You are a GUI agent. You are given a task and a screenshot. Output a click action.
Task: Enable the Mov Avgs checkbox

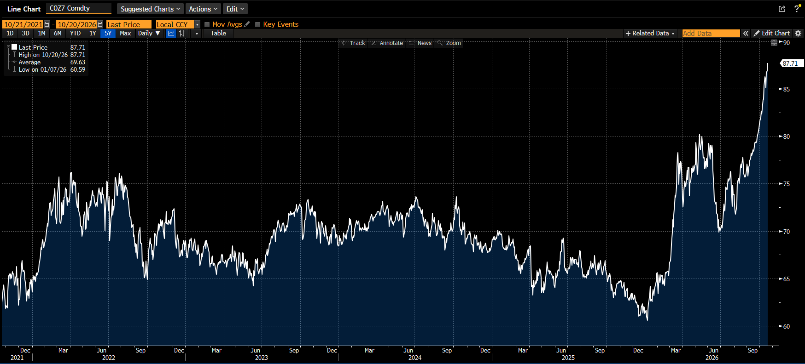(x=207, y=24)
